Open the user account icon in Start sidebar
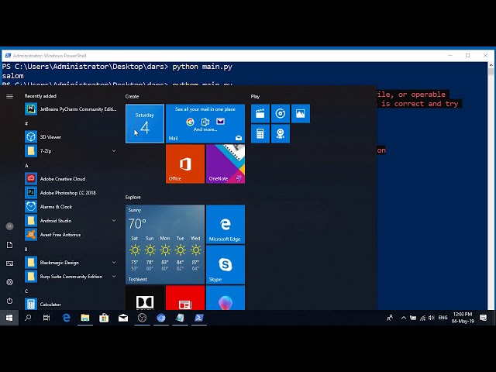Image resolution: width=496 pixels, height=372 pixels. (x=9, y=226)
